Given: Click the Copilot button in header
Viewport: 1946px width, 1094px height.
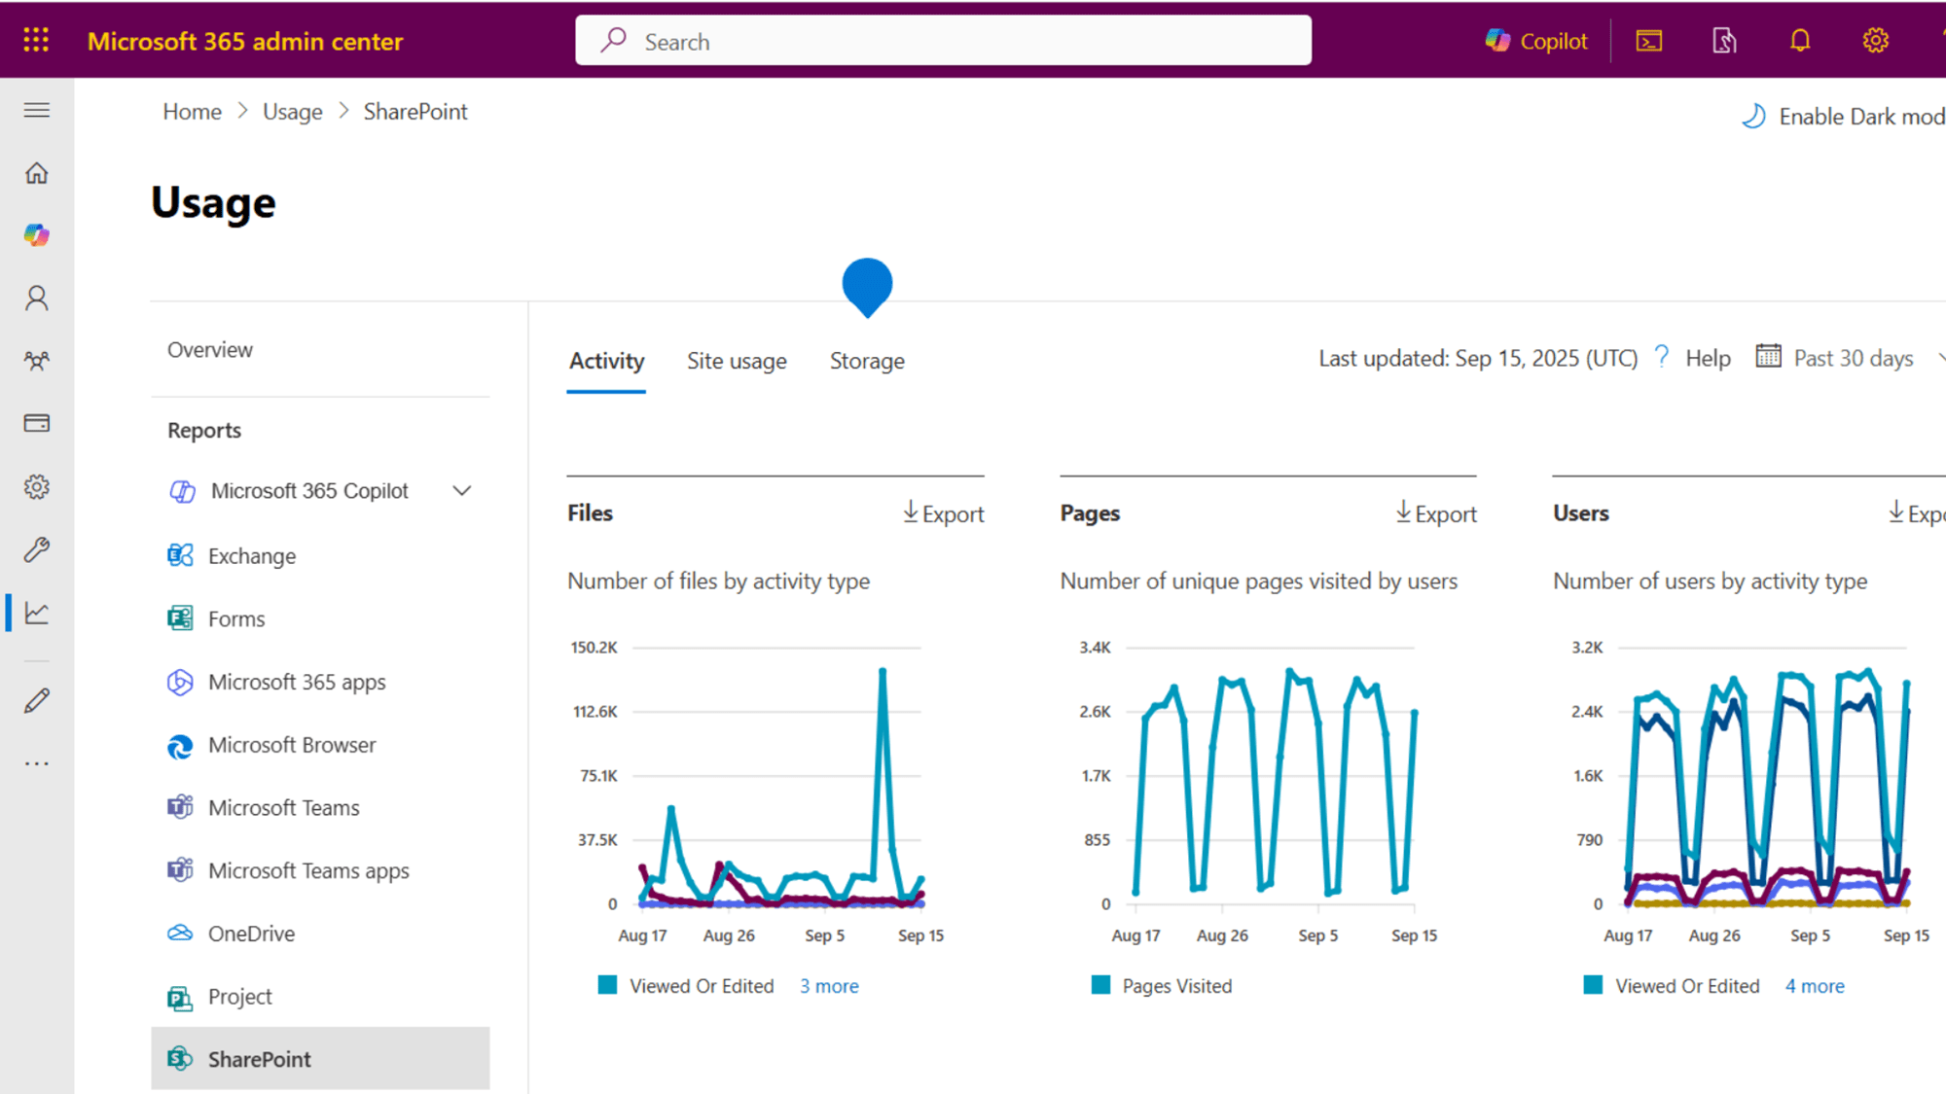Looking at the screenshot, I should [x=1536, y=41].
